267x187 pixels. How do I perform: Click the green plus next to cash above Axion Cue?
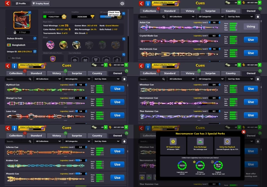click(x=239, y=3)
